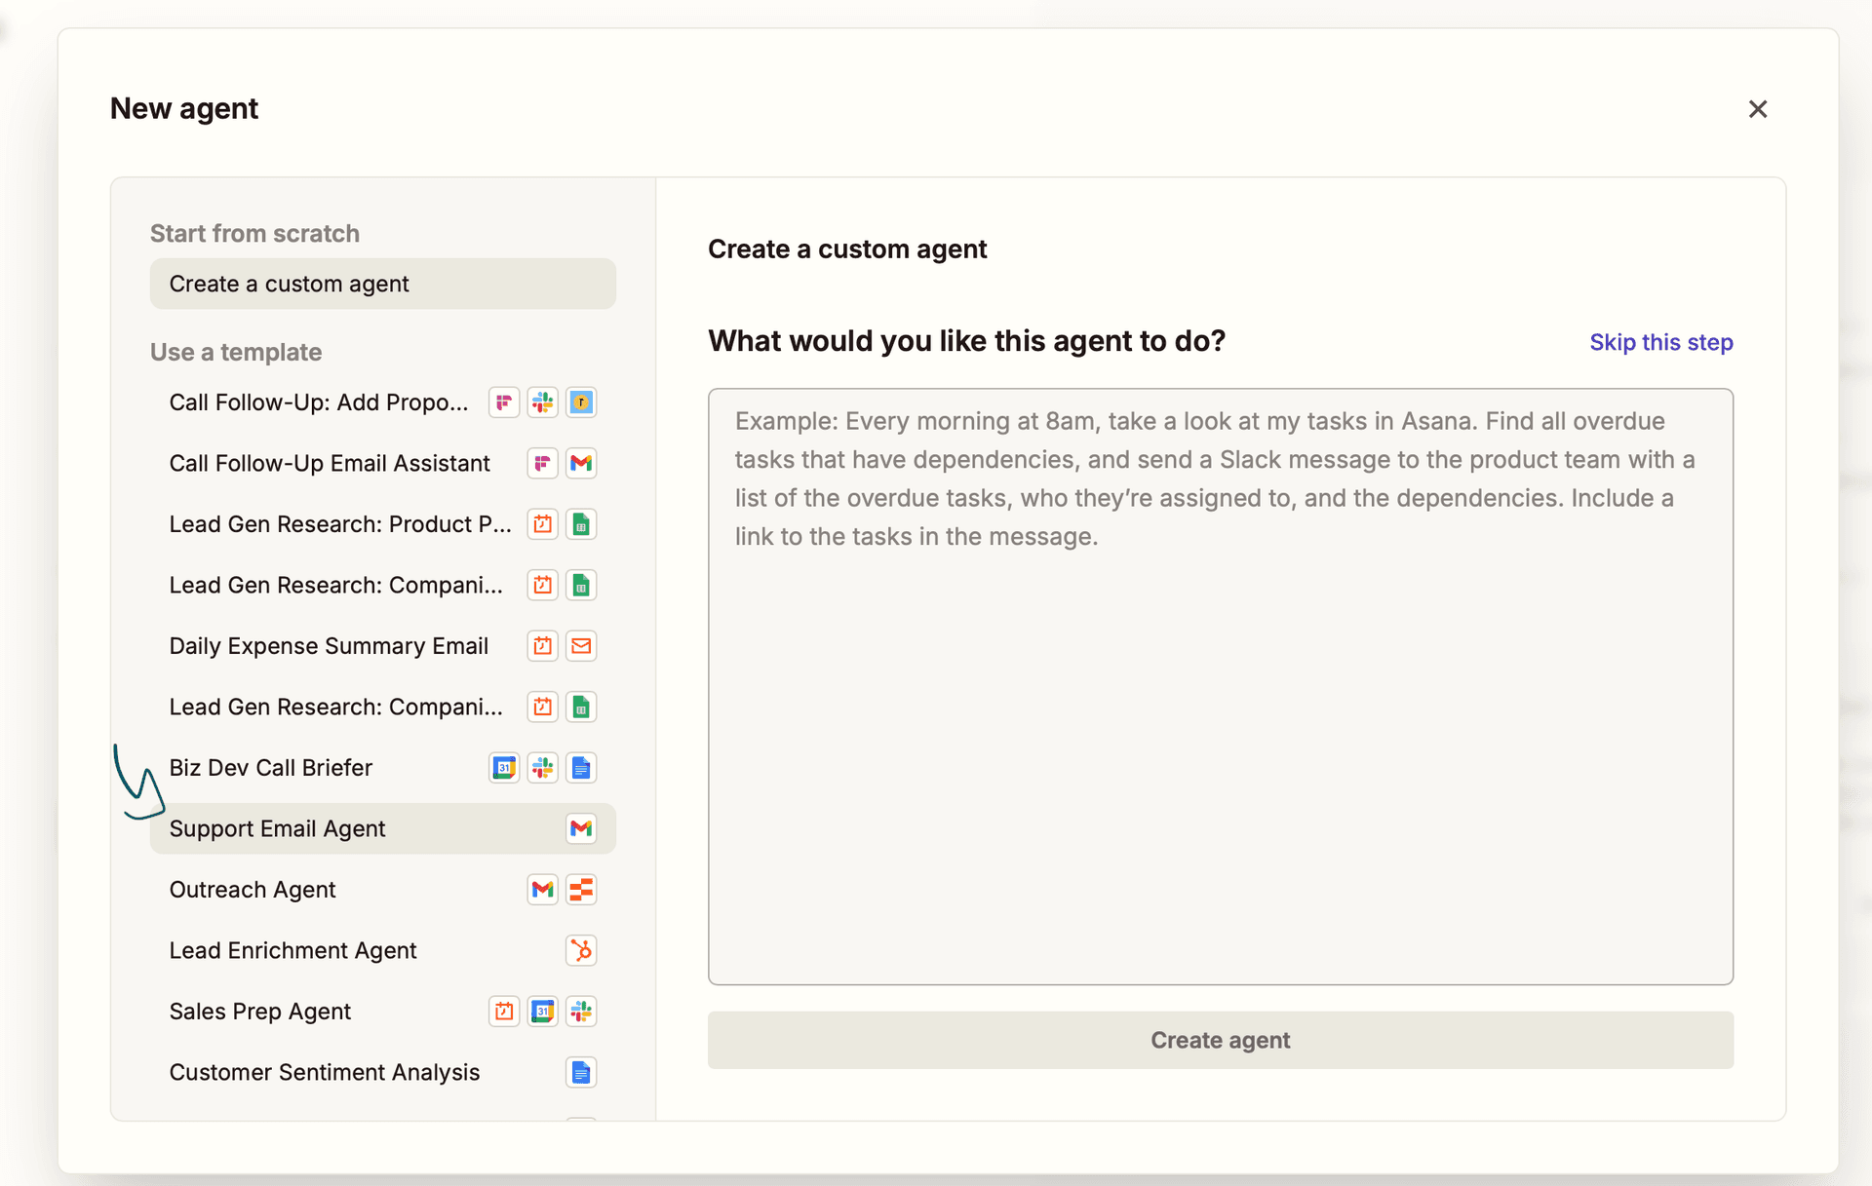Click the blue T app icon on the first template row

(582, 402)
